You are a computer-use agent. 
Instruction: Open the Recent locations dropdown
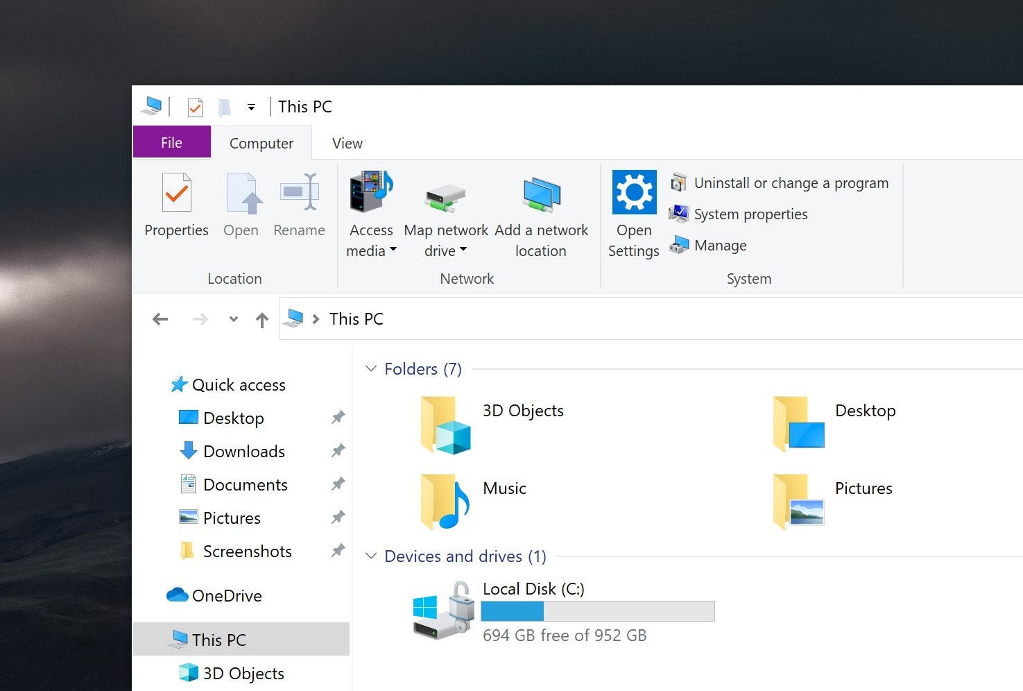[234, 319]
